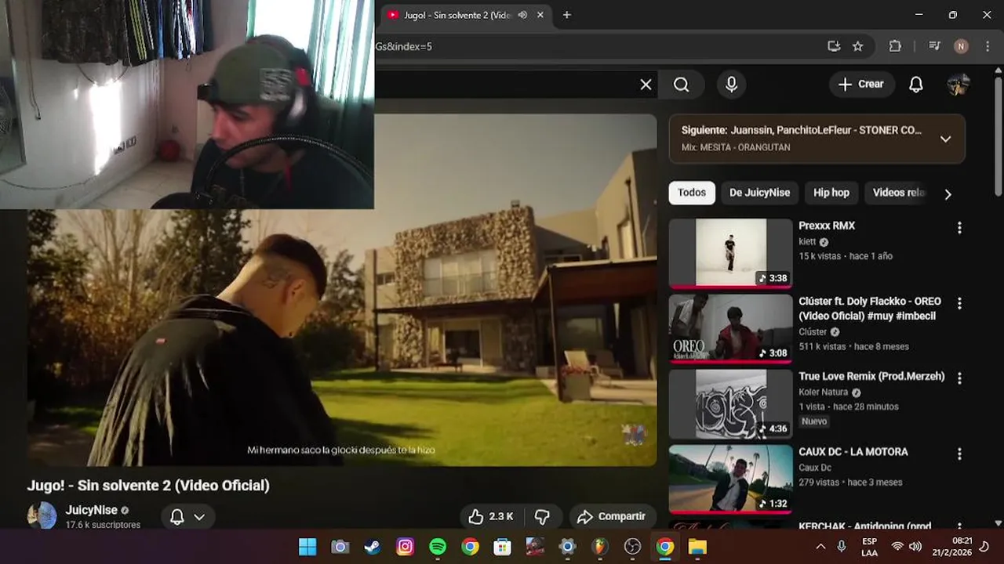Open the Windows Start menu

(307, 547)
